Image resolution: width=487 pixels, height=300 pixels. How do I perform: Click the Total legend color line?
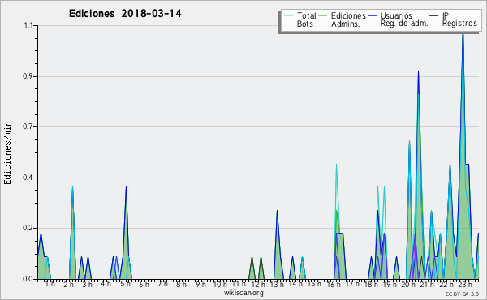point(288,16)
